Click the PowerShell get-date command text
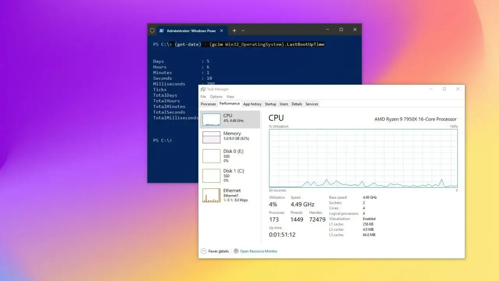Screen dimensions: 499x281 pyautogui.click(x=249, y=44)
